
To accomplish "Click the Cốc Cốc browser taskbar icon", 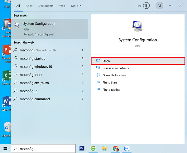I will point(93,149).
